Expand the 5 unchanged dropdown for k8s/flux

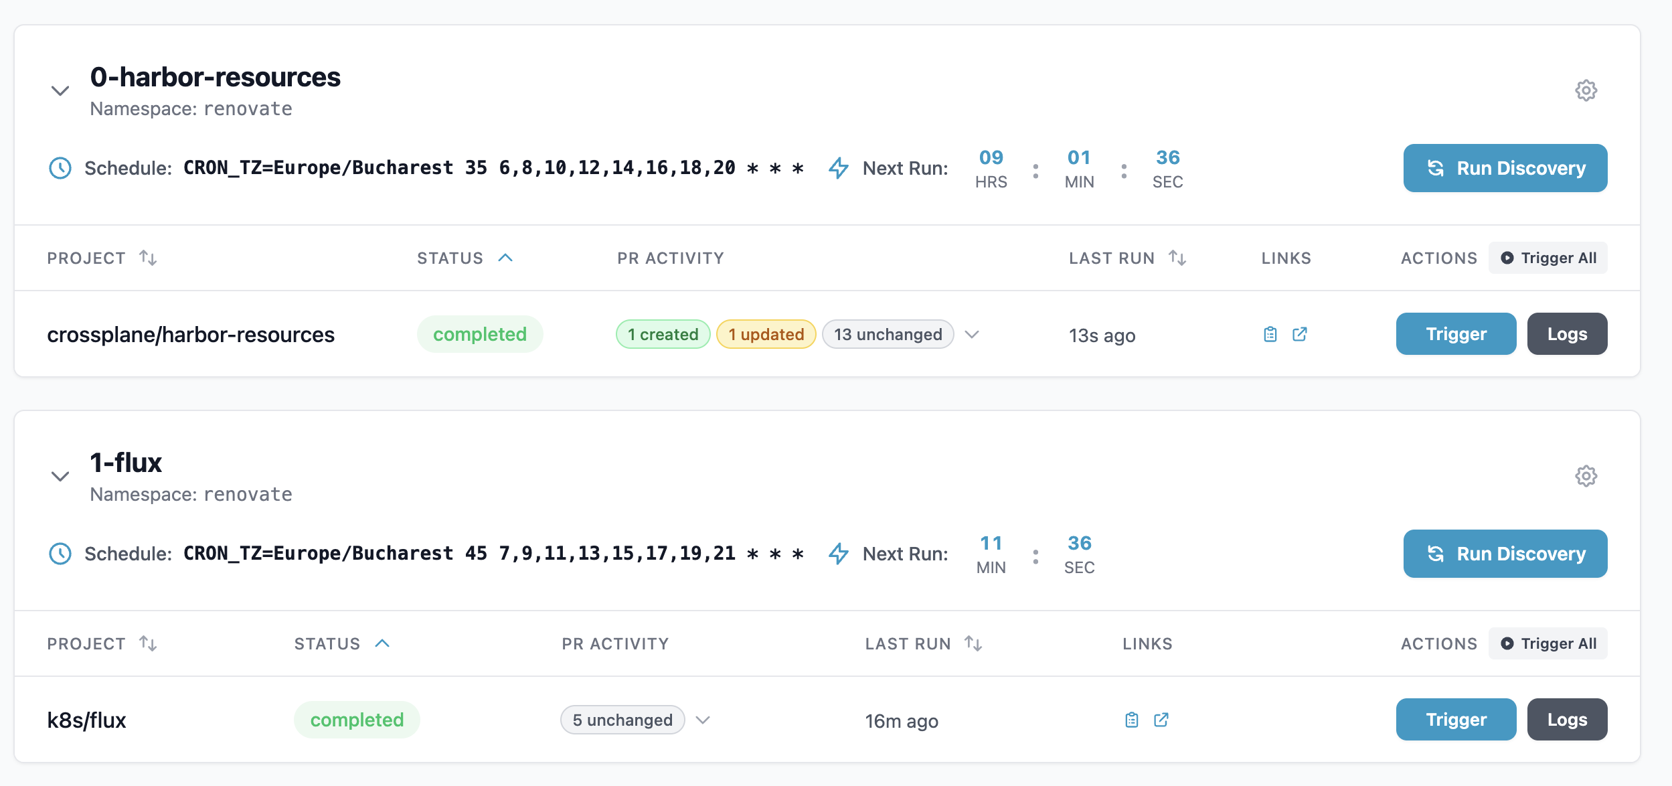pos(703,720)
